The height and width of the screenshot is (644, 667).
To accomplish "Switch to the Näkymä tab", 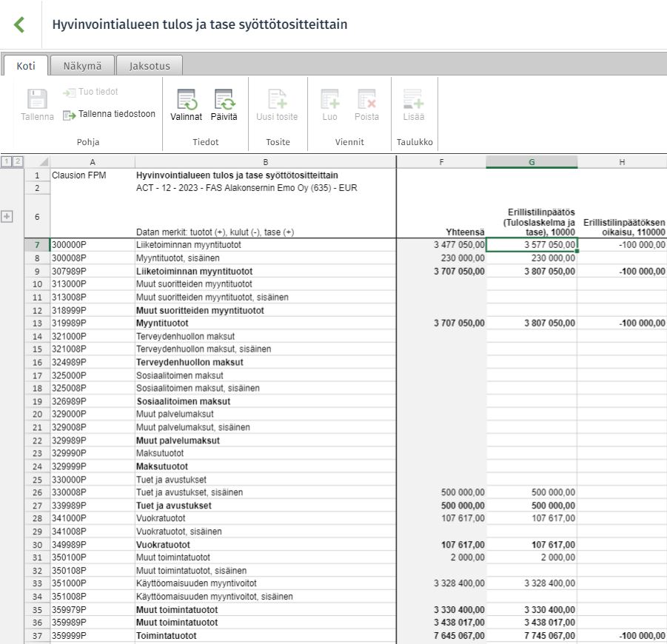I will (82, 66).
